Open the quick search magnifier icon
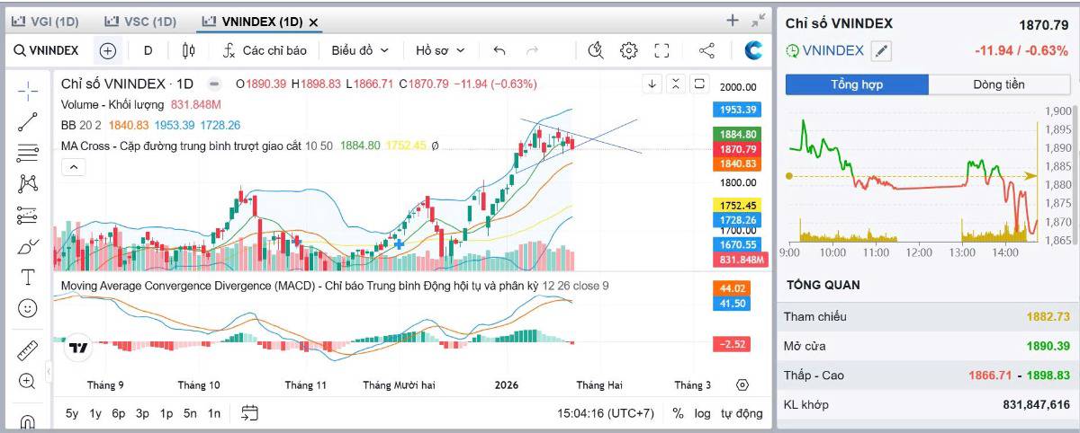 [595, 50]
